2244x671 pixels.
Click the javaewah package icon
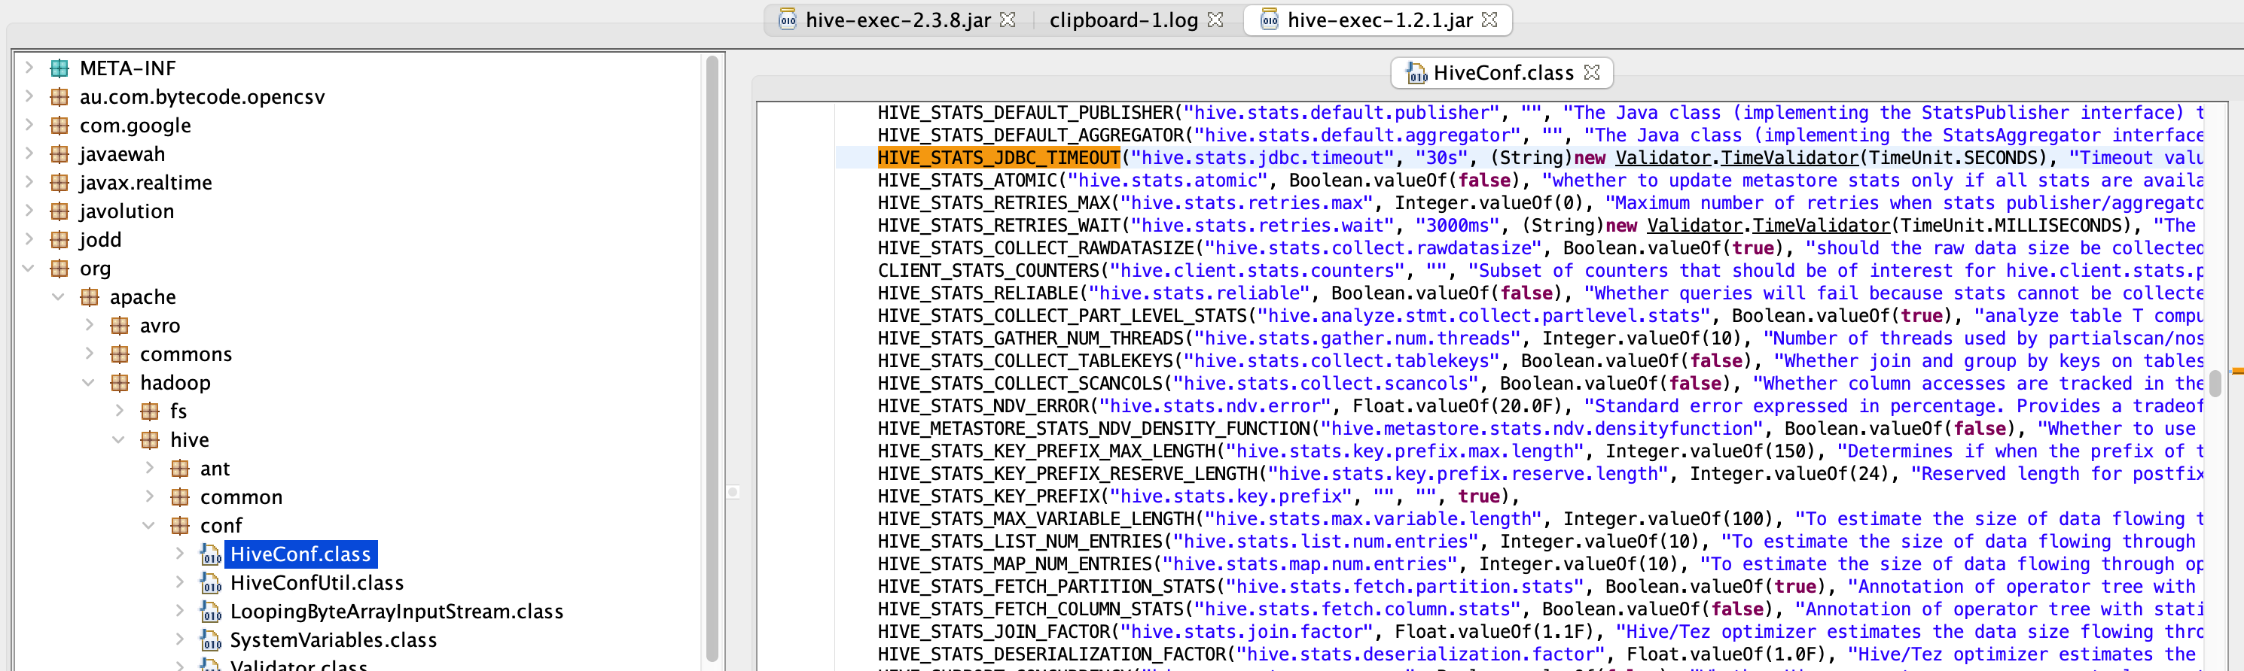pyautogui.click(x=59, y=154)
